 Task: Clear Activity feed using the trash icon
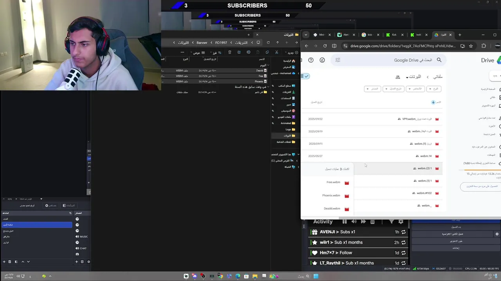372,222
